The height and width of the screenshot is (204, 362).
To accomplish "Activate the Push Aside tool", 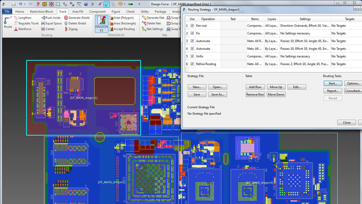I will pyautogui.click(x=50, y=18).
